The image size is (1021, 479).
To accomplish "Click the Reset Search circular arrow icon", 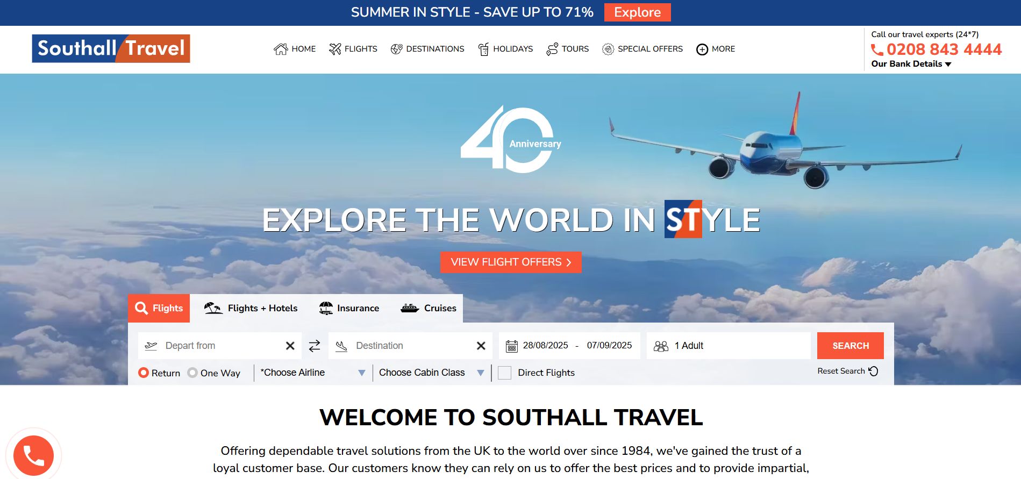I will (874, 371).
